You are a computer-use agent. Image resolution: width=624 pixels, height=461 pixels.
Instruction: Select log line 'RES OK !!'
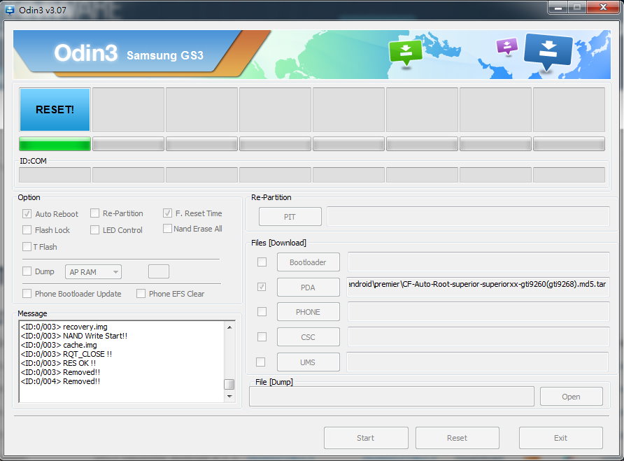(x=58, y=364)
